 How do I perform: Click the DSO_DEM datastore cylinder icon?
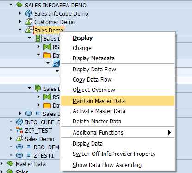(19, 147)
